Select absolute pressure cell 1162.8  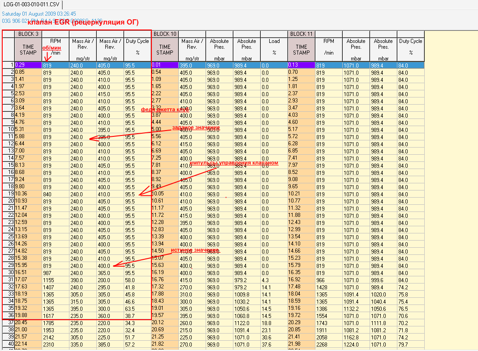click(x=356, y=337)
